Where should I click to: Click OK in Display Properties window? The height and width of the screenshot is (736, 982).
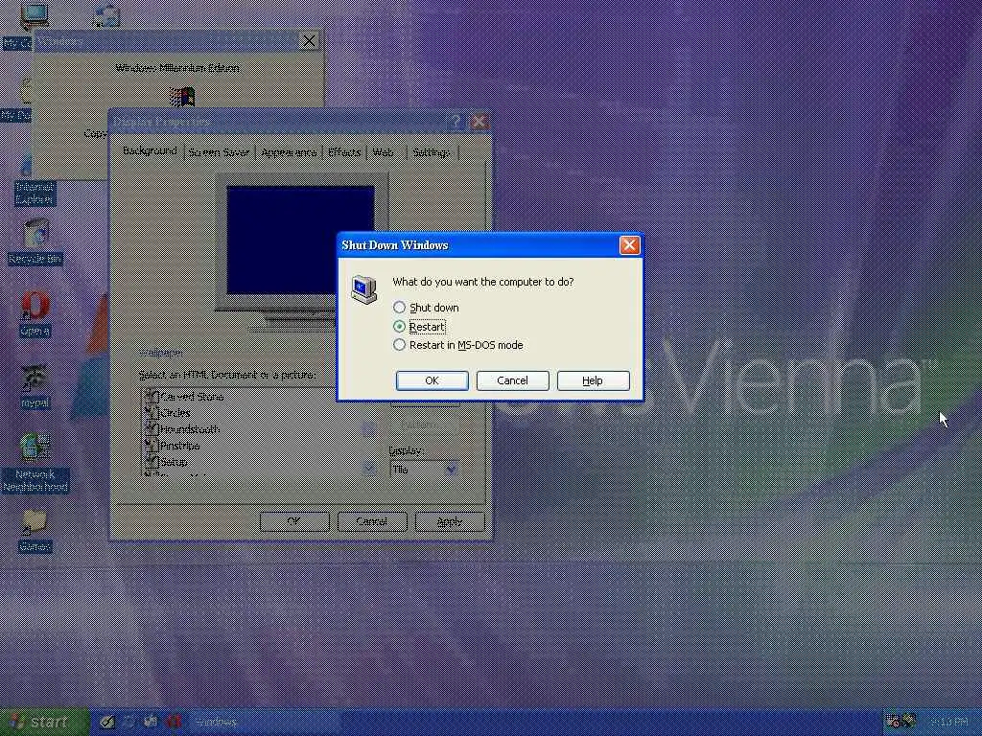(294, 521)
